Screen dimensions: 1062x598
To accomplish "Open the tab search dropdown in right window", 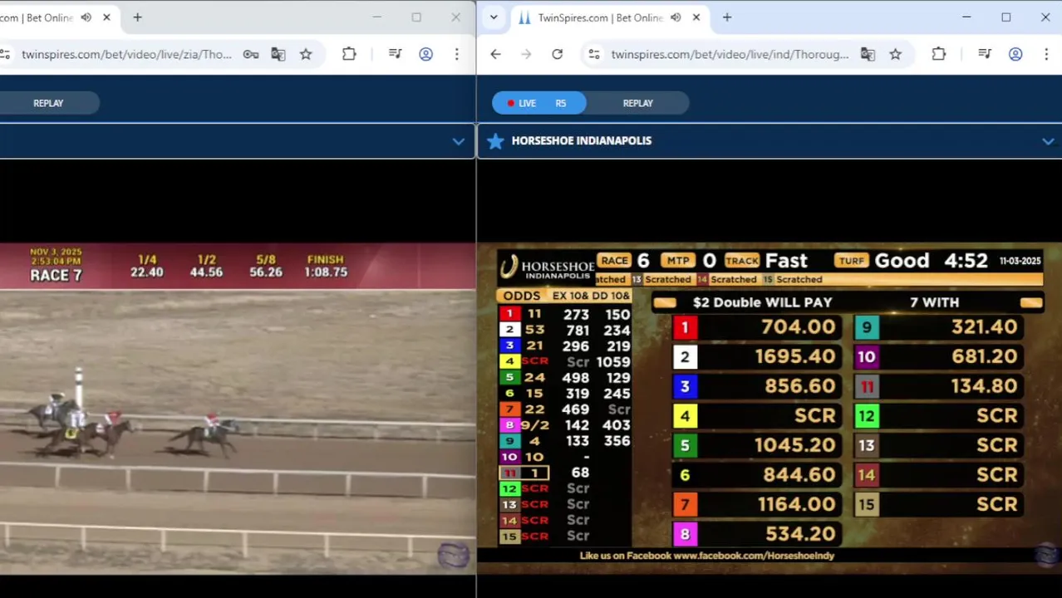I will 494,17.
